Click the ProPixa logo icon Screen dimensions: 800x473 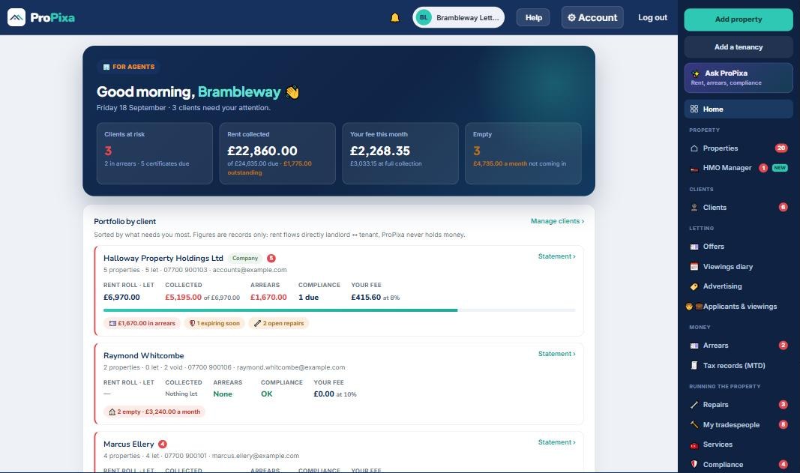point(16,17)
